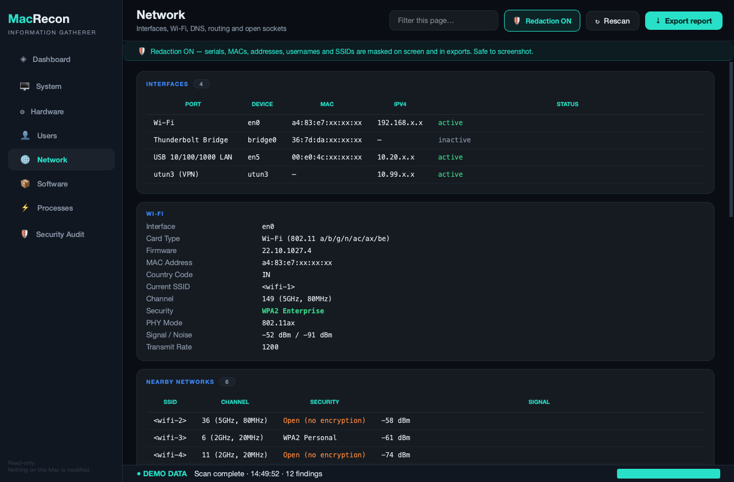Open the Software section
Viewport: 734px width, 482px height.
[61, 184]
